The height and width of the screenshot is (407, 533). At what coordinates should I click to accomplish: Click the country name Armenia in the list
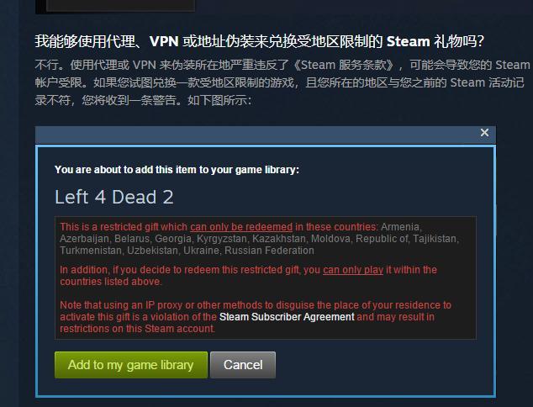pyautogui.click(x=401, y=227)
